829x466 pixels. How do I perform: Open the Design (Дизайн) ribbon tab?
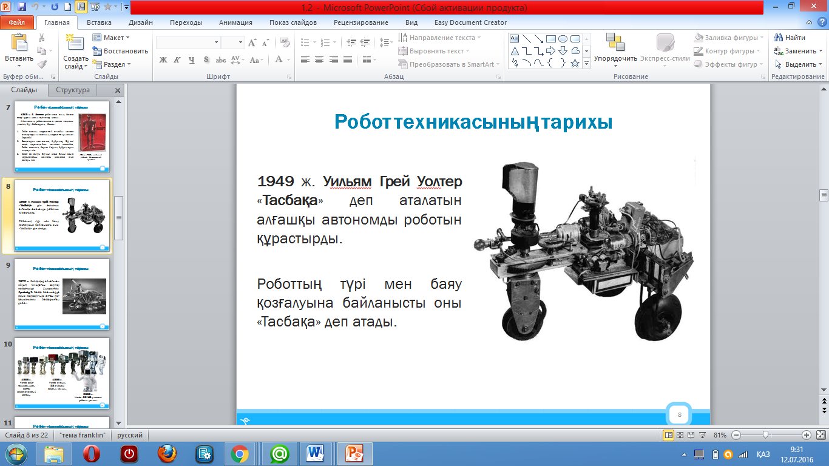click(x=140, y=22)
